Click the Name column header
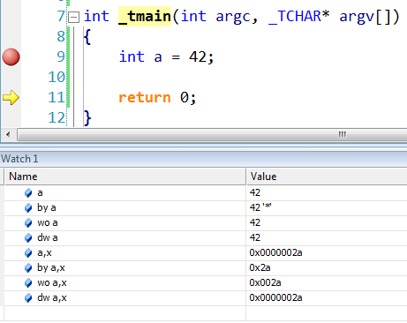This screenshot has width=407, height=323. (x=125, y=177)
